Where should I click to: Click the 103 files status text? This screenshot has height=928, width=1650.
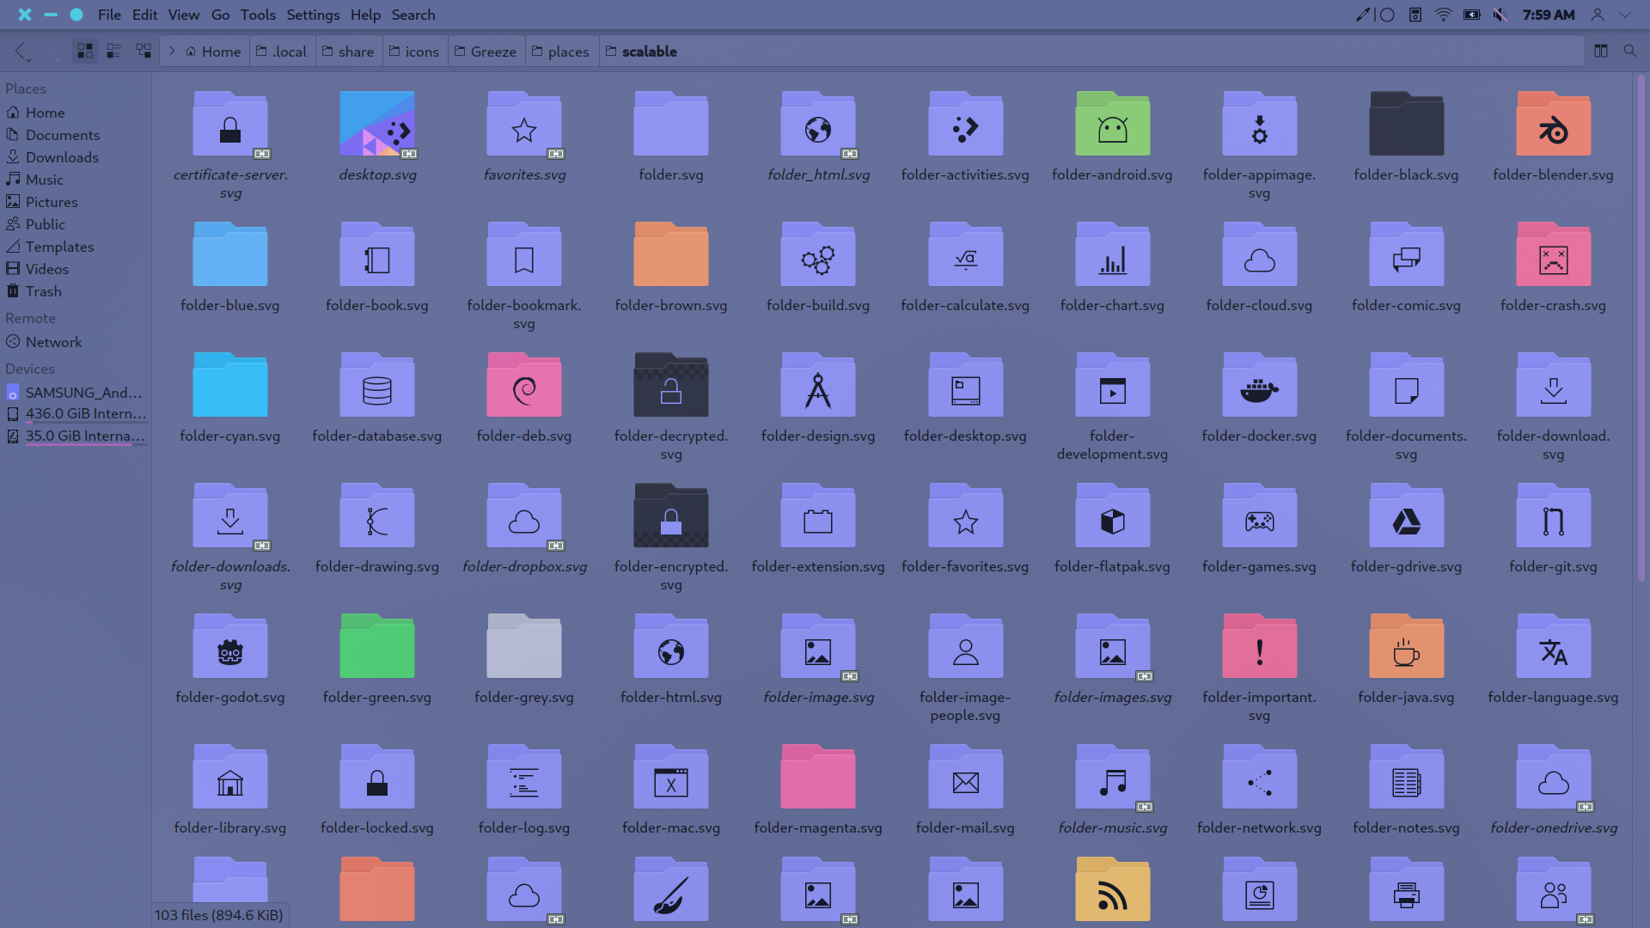(219, 915)
